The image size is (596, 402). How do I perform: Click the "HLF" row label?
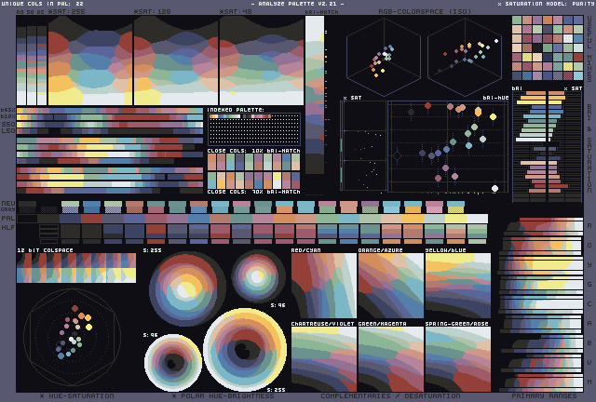coord(8,228)
